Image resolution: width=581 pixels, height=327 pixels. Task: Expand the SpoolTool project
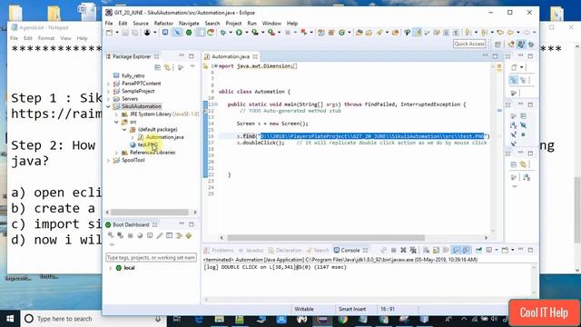(x=109, y=160)
